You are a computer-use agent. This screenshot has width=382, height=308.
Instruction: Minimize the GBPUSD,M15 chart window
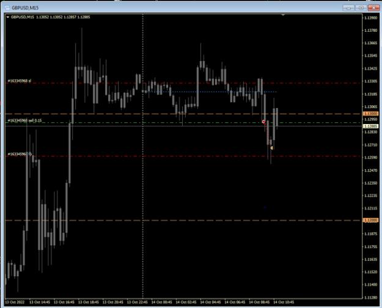pyautogui.click(x=348, y=8)
